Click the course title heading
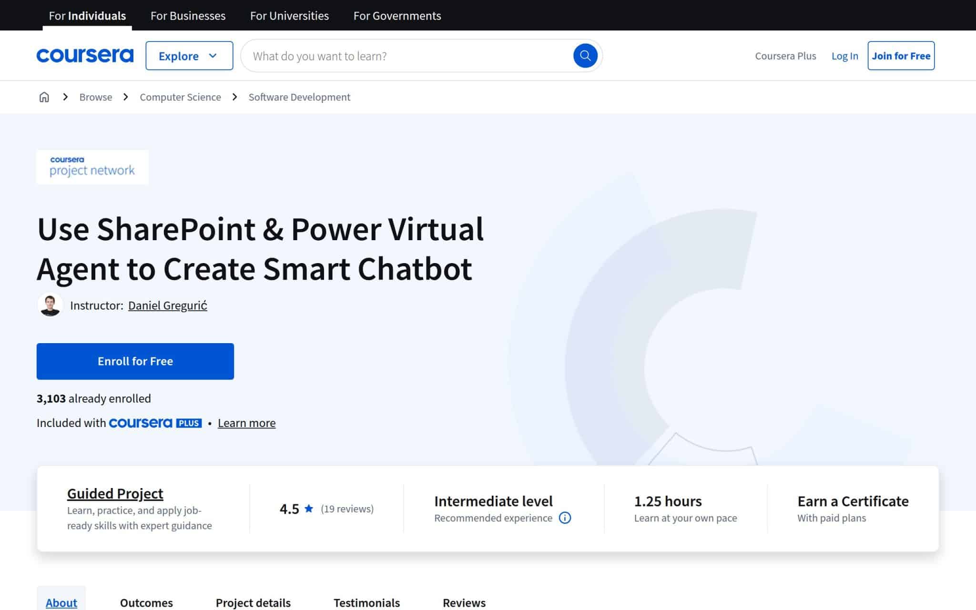This screenshot has height=610, width=976. pyautogui.click(x=260, y=249)
